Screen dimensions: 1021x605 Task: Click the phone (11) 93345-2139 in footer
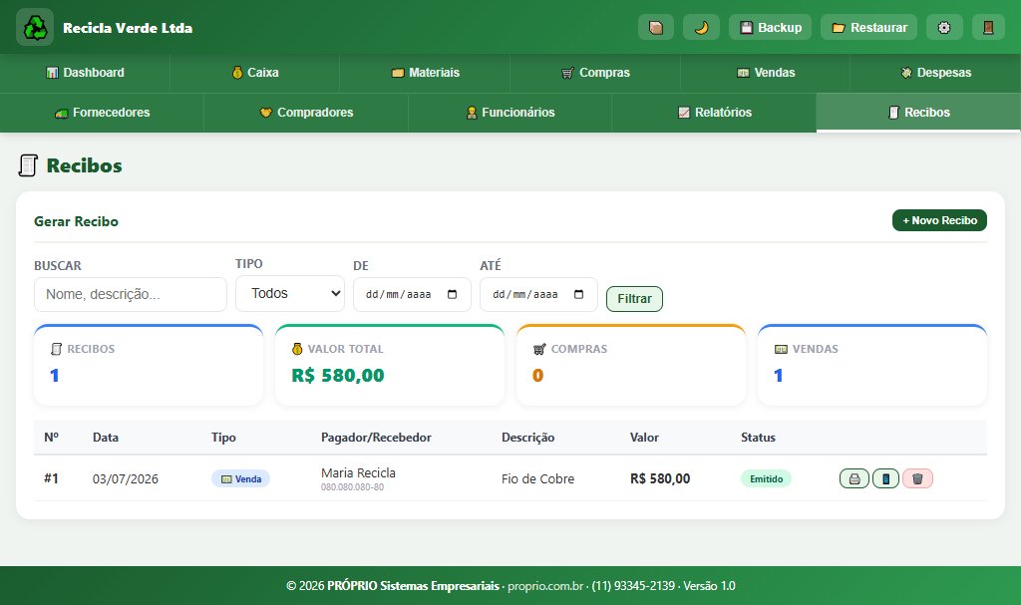click(633, 586)
